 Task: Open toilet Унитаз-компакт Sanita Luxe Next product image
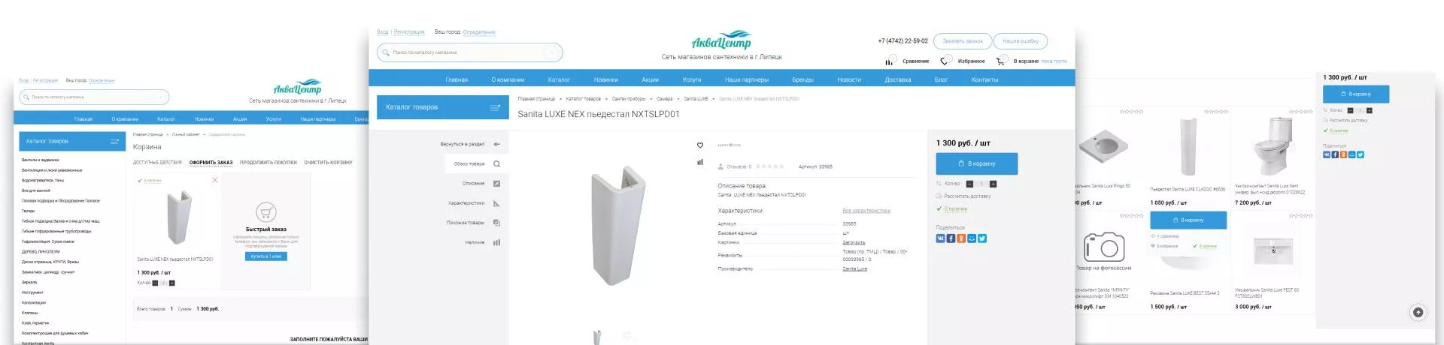coord(1272,146)
